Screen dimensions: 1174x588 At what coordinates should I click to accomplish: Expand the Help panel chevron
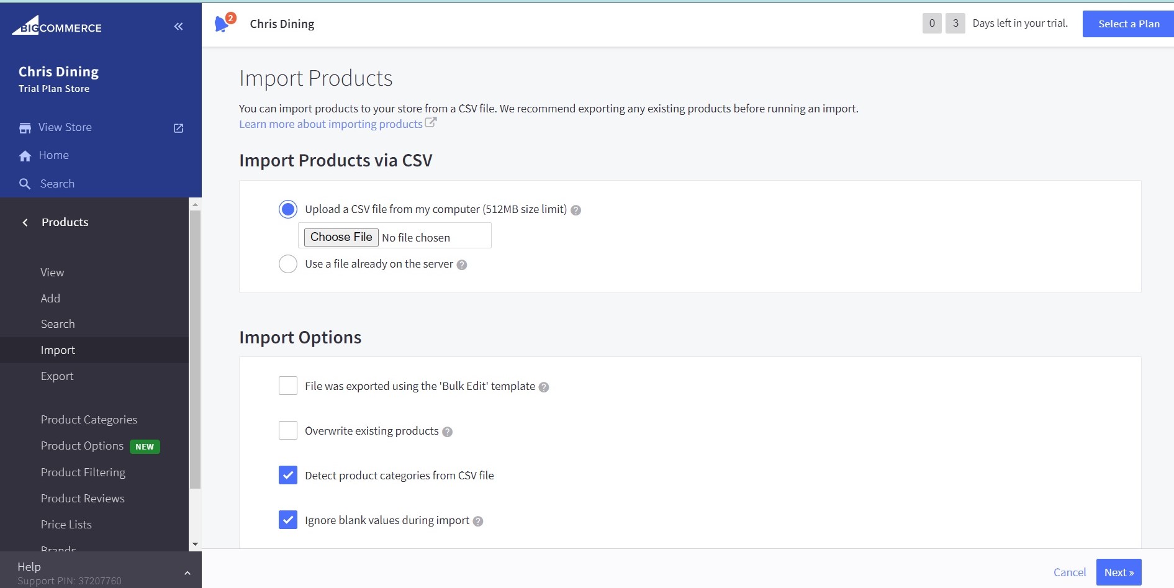(x=187, y=572)
